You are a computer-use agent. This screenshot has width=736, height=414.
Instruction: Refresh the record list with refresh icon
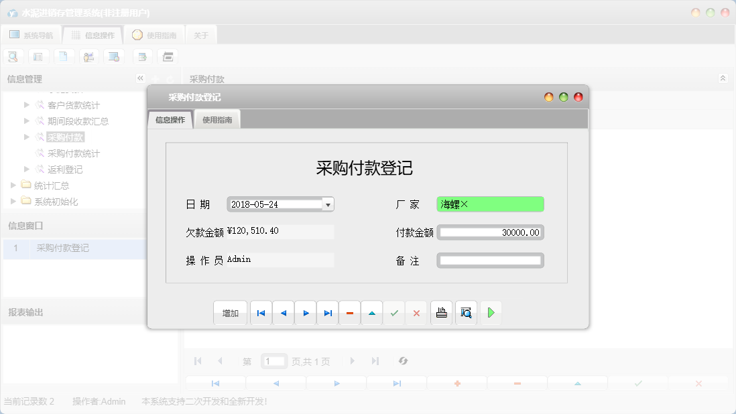coord(403,361)
